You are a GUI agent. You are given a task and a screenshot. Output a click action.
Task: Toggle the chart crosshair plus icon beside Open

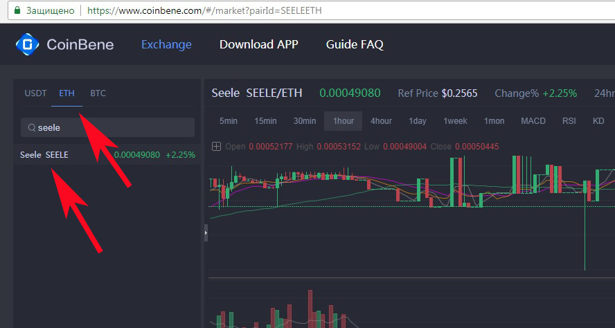[216, 147]
